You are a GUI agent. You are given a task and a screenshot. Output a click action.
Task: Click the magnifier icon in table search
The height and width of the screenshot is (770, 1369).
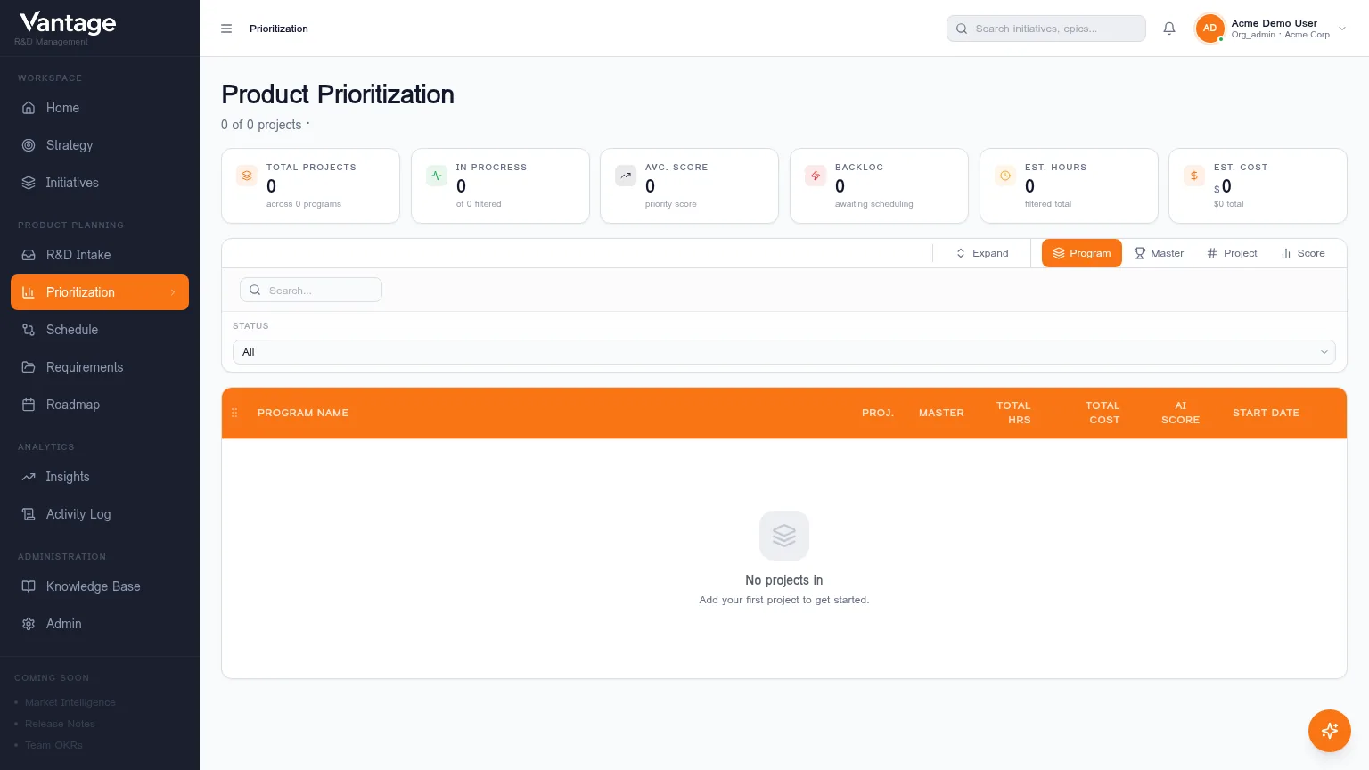pos(255,290)
